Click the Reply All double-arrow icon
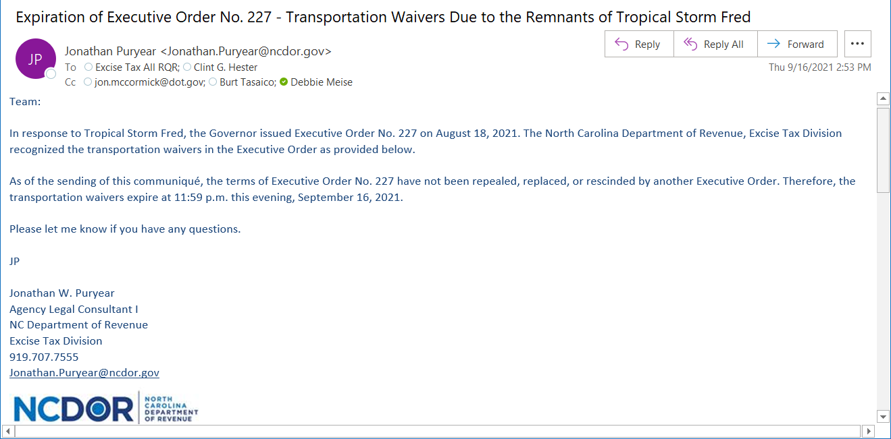 [690, 44]
